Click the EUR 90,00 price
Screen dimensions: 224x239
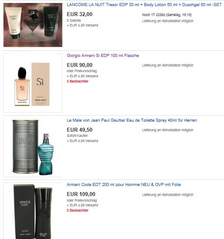click(x=79, y=65)
